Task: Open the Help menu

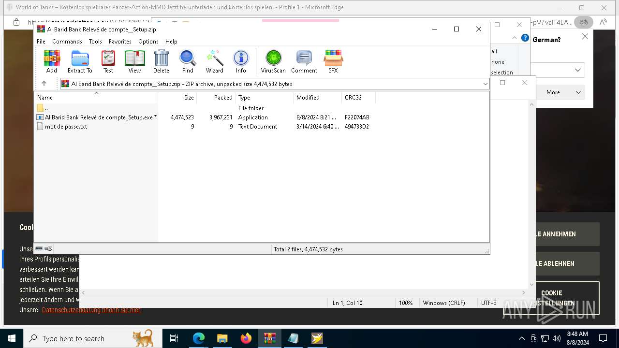Action: (171, 42)
